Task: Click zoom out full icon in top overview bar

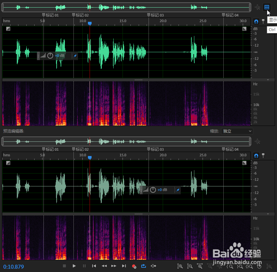Action: click(x=257, y=7)
